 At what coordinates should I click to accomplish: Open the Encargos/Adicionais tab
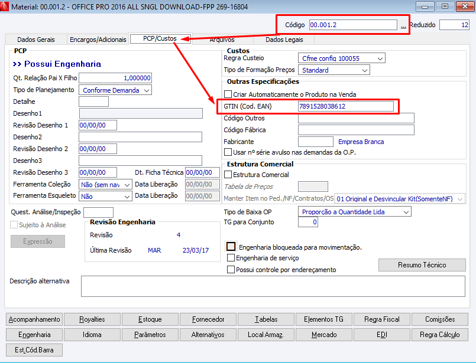click(98, 40)
